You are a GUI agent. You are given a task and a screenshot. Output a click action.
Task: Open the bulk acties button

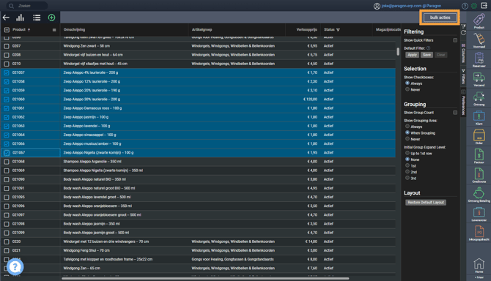pos(440,18)
